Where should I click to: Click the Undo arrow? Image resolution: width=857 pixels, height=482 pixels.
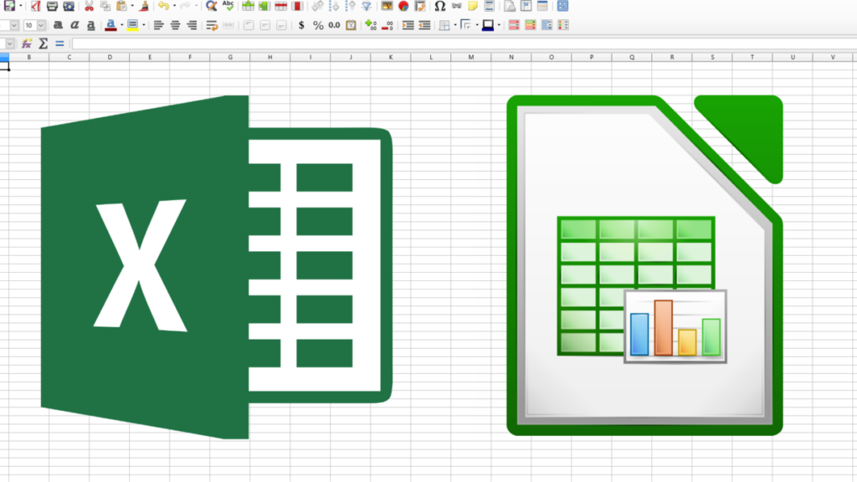click(163, 6)
